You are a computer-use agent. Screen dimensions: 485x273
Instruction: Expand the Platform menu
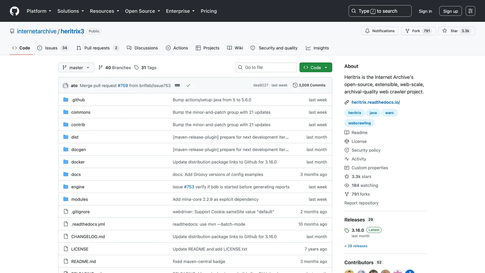pos(39,11)
